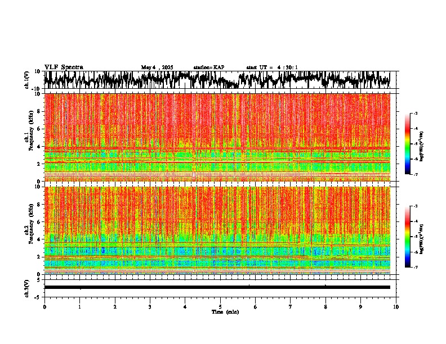Click the time axis tick label "1"
446x344 pixels.
[x=79, y=307]
